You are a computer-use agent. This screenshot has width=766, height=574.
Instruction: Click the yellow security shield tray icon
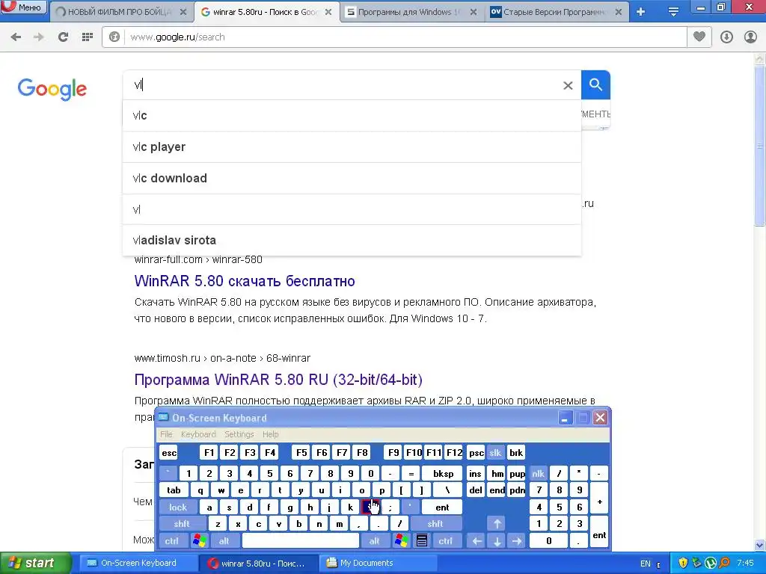click(683, 564)
